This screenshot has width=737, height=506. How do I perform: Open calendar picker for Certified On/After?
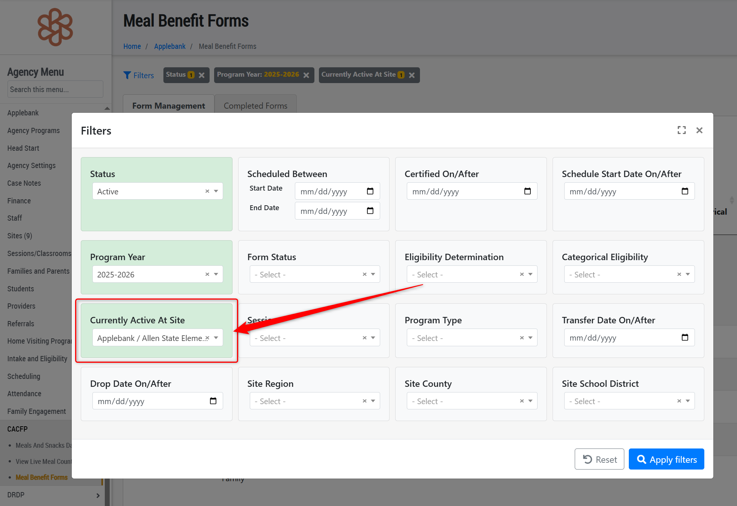(527, 191)
